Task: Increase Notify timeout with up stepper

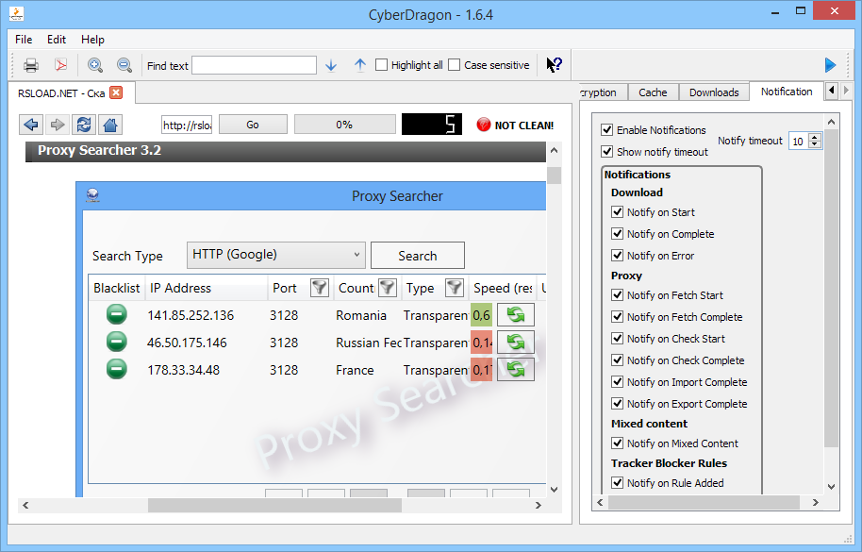Action: click(x=815, y=137)
